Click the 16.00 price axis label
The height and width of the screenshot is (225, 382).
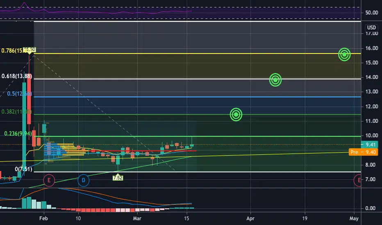pyautogui.click(x=371, y=48)
